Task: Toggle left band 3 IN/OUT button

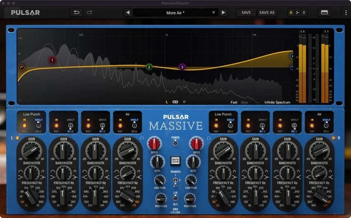Action: pyautogui.click(x=88, y=126)
